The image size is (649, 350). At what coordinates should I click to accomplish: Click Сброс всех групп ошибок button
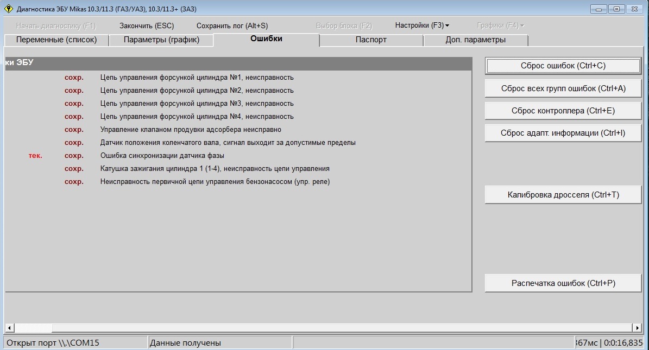click(563, 88)
